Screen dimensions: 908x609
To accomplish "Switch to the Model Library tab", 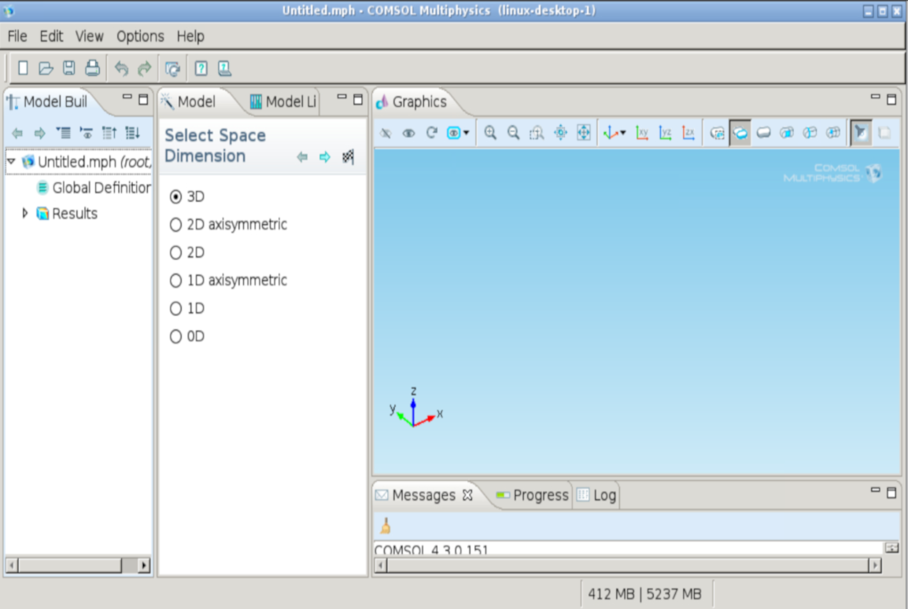I will pos(282,102).
